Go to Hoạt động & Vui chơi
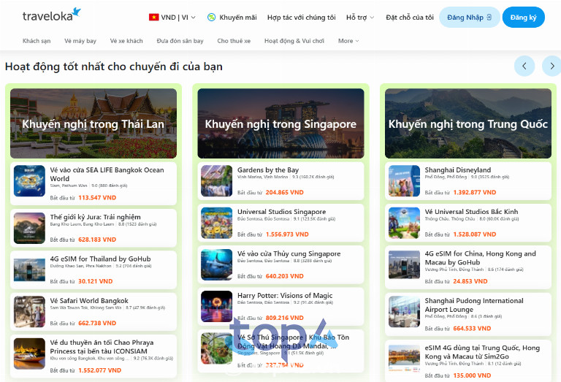561x382 pixels. [294, 41]
